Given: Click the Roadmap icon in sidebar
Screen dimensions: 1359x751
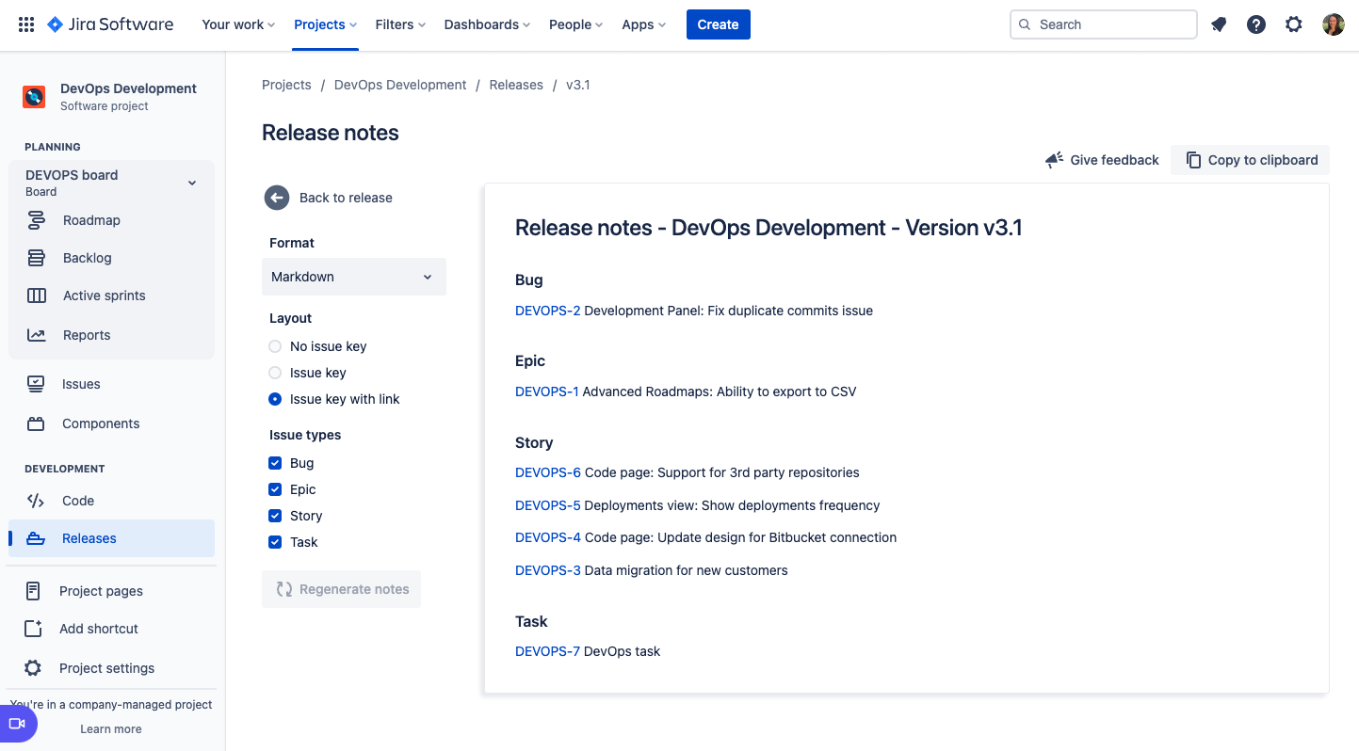Looking at the screenshot, I should 36,220.
